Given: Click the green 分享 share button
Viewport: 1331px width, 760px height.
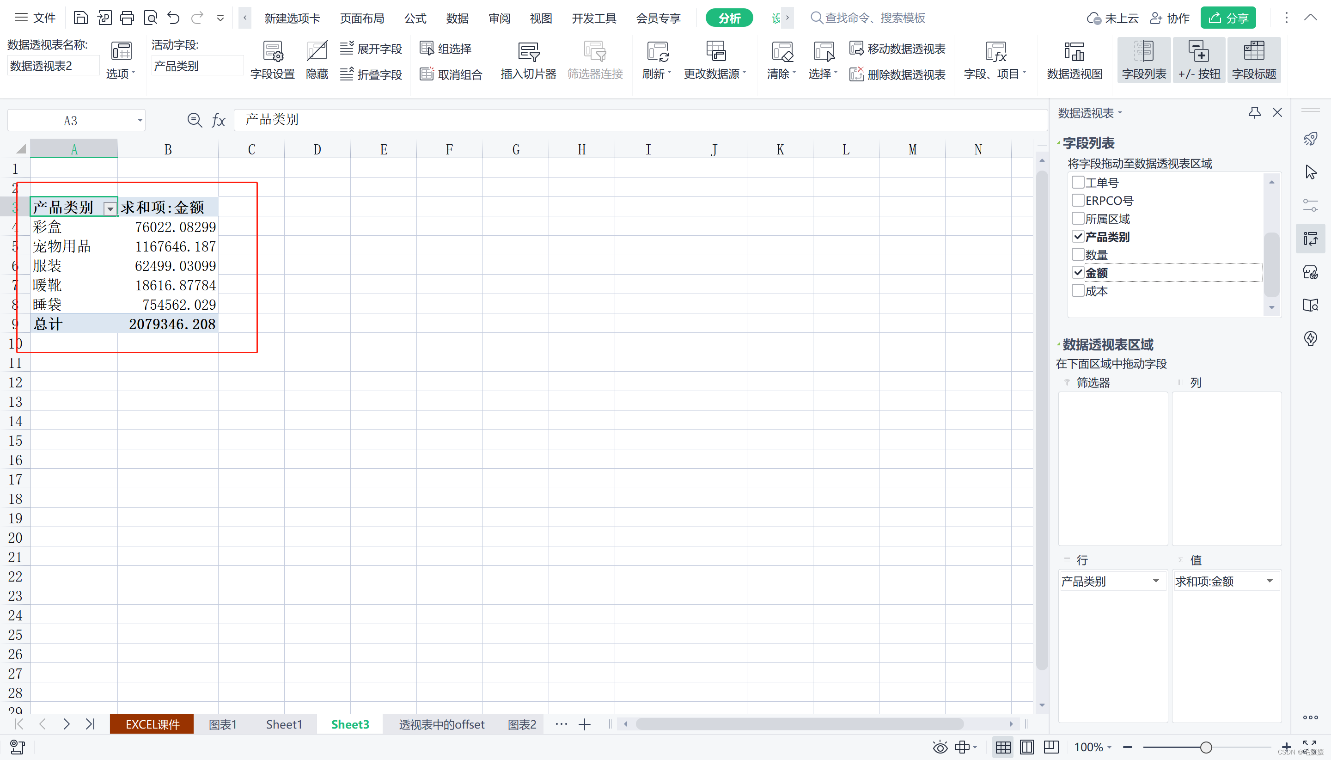Looking at the screenshot, I should coord(1228,18).
